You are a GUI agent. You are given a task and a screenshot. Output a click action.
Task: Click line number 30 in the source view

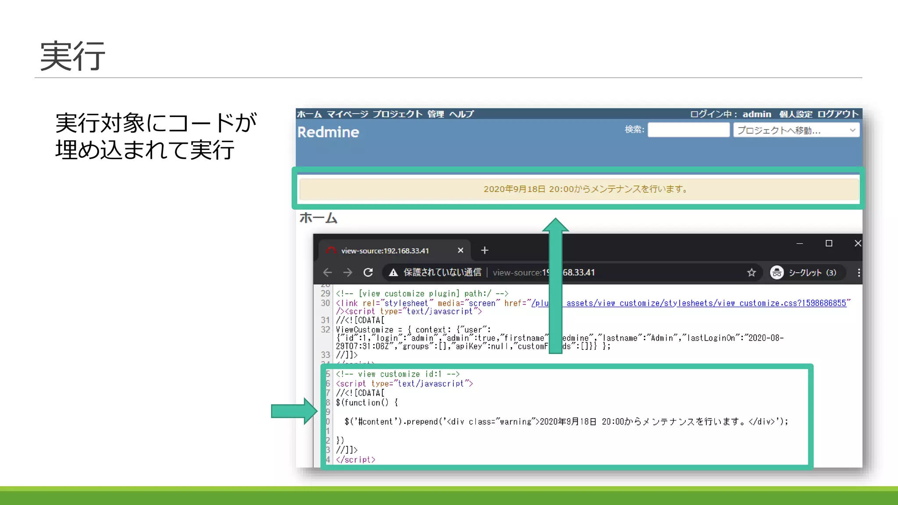click(325, 303)
